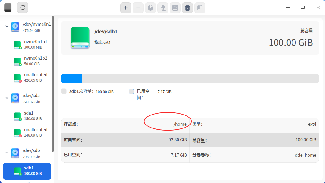Select unallocated 426.65 GiB space
Image resolution: width=325 pixels, height=183 pixels.
pos(27,77)
